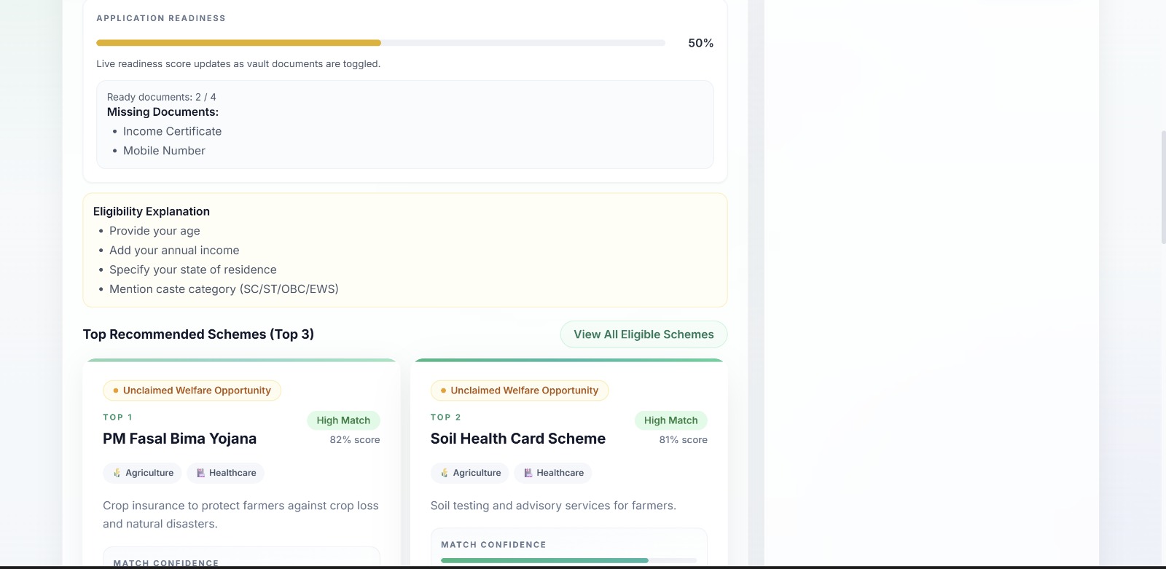
Task: Click 'Provide your age' item
Action: point(154,231)
